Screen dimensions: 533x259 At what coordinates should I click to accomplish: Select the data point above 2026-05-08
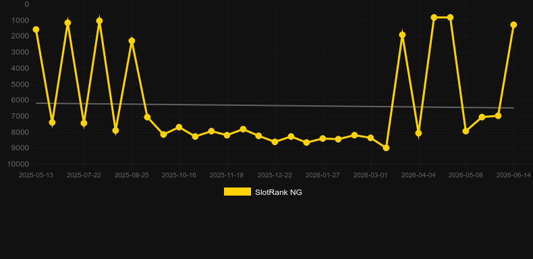pos(466,131)
